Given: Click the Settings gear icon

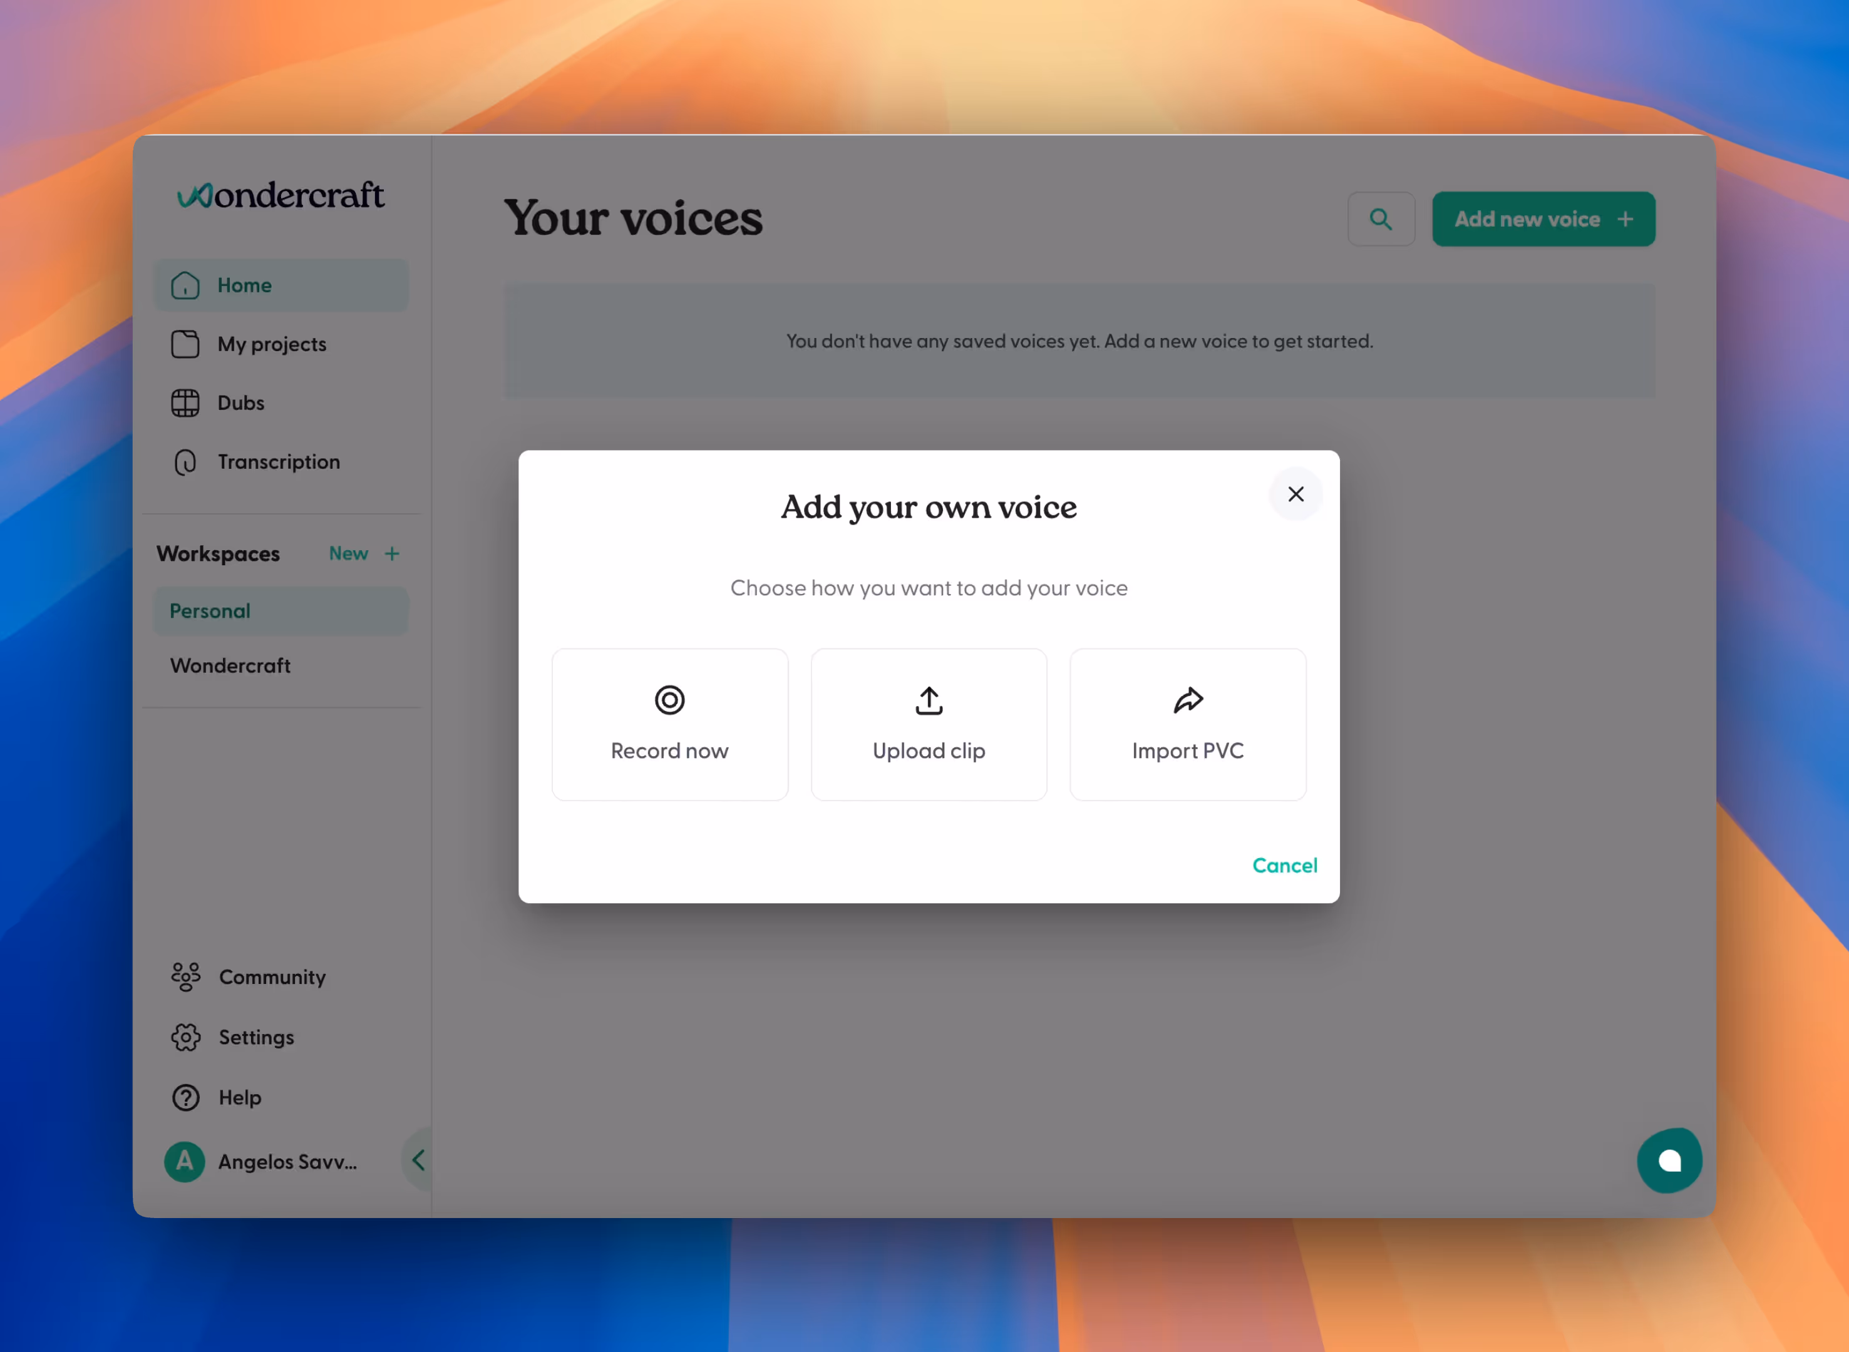Looking at the screenshot, I should click(x=186, y=1037).
